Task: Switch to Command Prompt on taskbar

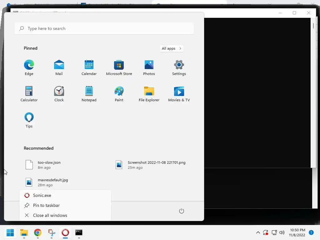Action: click(79, 232)
